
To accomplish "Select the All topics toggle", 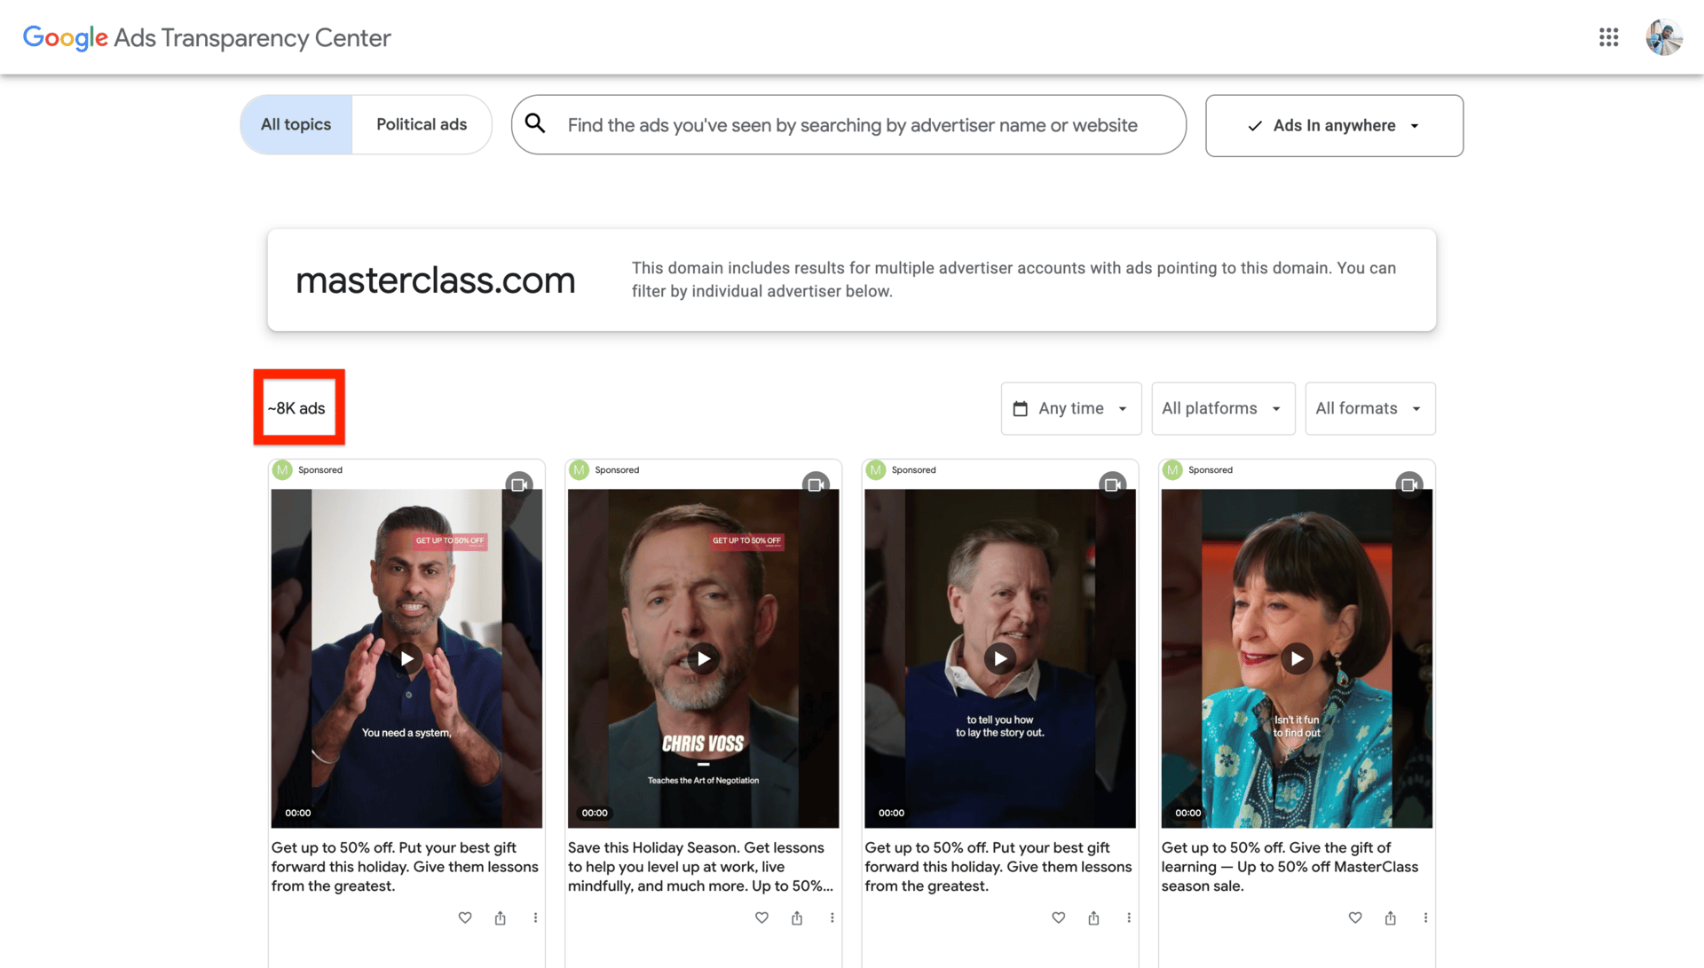I will pos(296,124).
